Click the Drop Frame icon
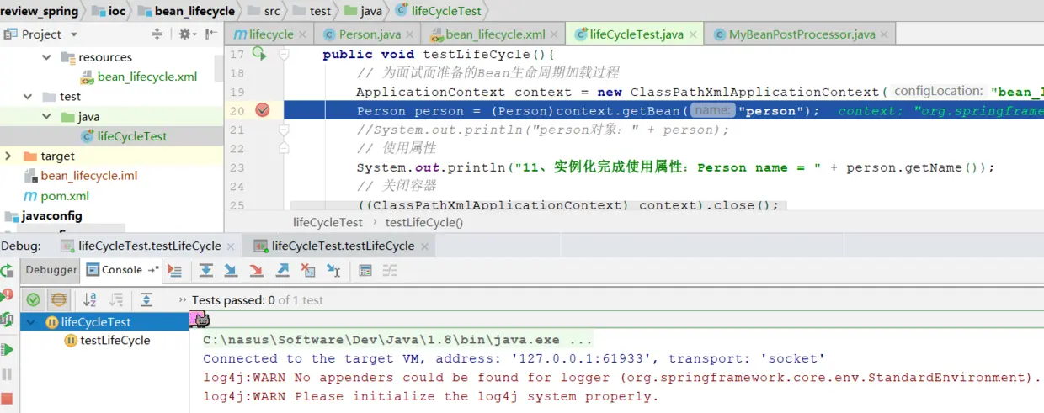 pos(309,270)
